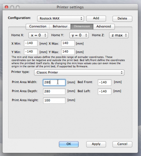Screen dimensions: 141x156
Task: Open the Advanced tab
Action: pyautogui.click(x=104, y=27)
